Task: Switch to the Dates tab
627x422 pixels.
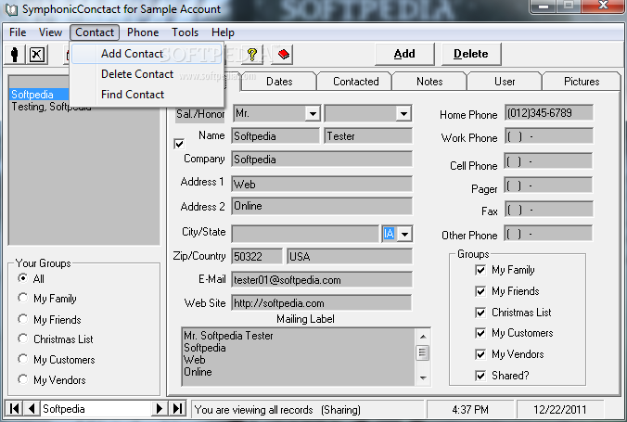Action: (x=279, y=82)
